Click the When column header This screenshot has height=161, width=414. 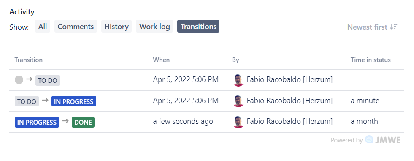pos(161,60)
